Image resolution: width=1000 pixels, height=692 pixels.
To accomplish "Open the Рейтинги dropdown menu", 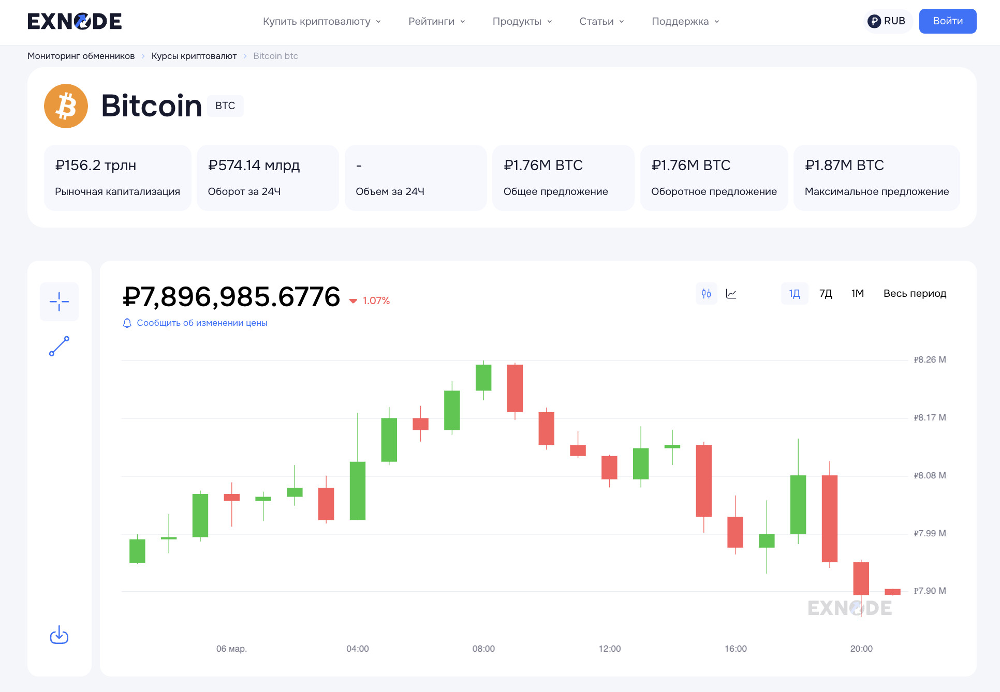I will pyautogui.click(x=436, y=21).
